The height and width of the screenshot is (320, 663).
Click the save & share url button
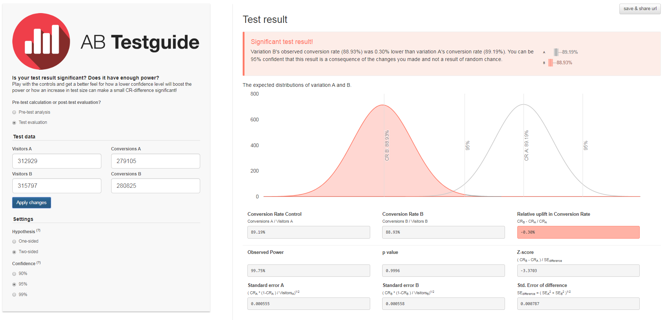point(640,9)
